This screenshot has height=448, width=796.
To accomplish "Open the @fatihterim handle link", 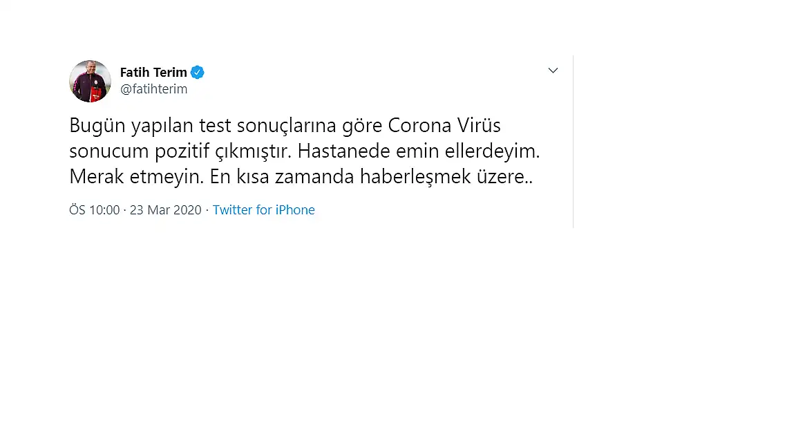I will click(153, 89).
